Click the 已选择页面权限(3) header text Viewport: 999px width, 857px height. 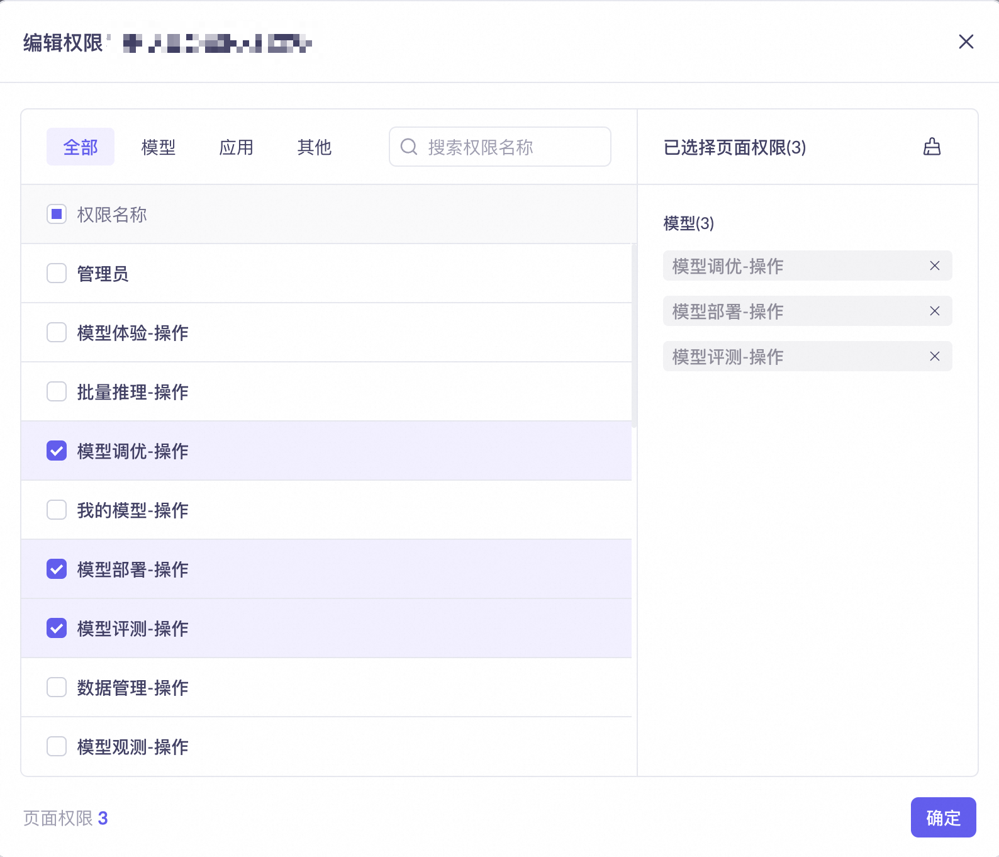click(x=735, y=147)
